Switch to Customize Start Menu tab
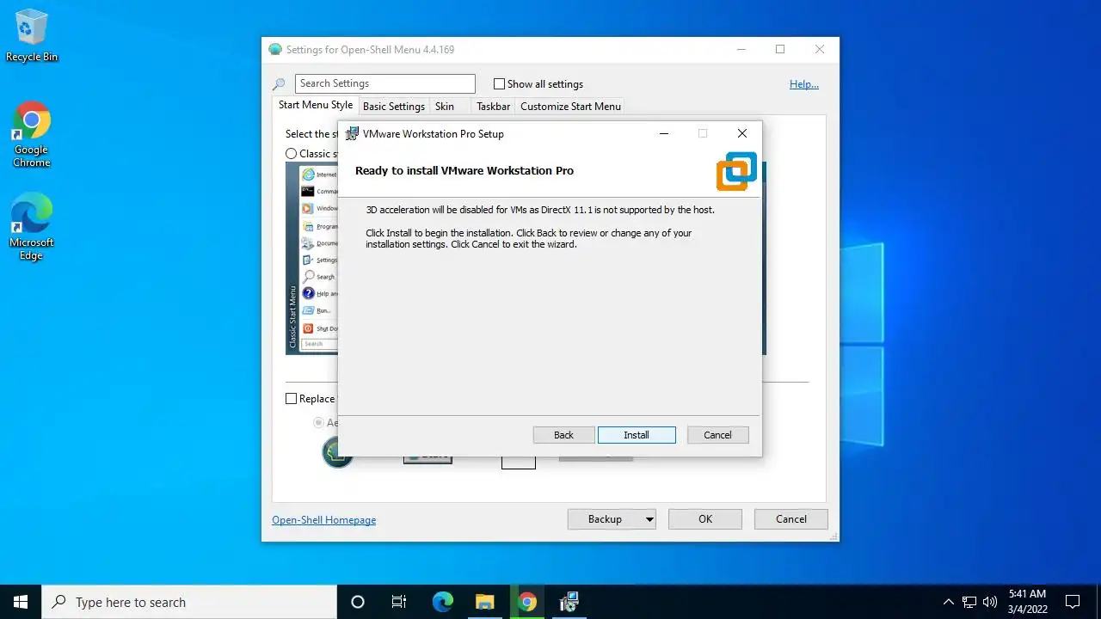This screenshot has height=619, width=1101. (x=570, y=107)
